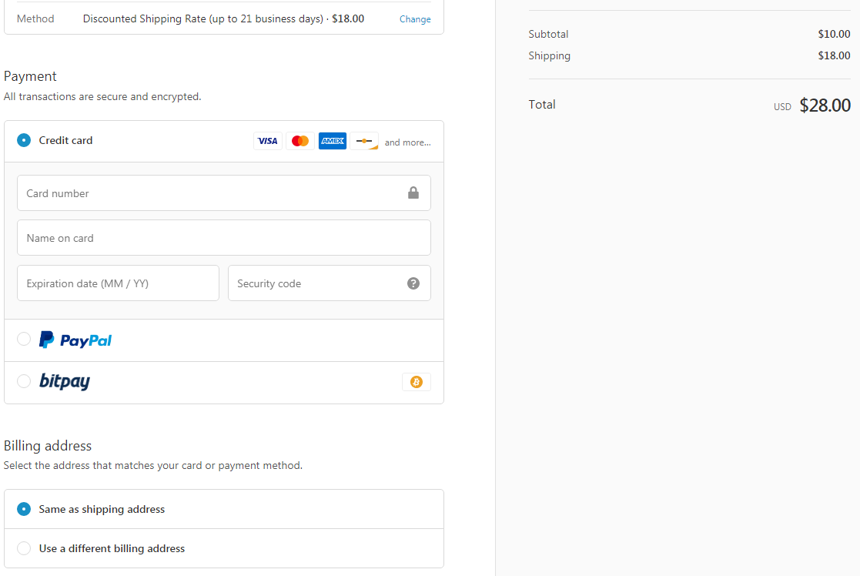Image resolution: width=860 pixels, height=576 pixels.
Task: Focus the Card number field
Action: [x=208, y=193]
